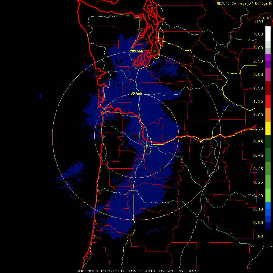The height and width of the screenshot is (273, 273).
Task: Click the 50 NMI range ring label
Action: (136, 93)
